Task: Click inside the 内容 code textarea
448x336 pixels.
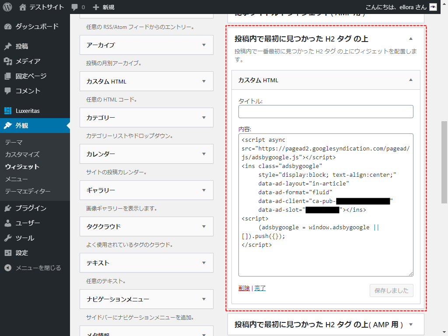Action: coord(325,205)
